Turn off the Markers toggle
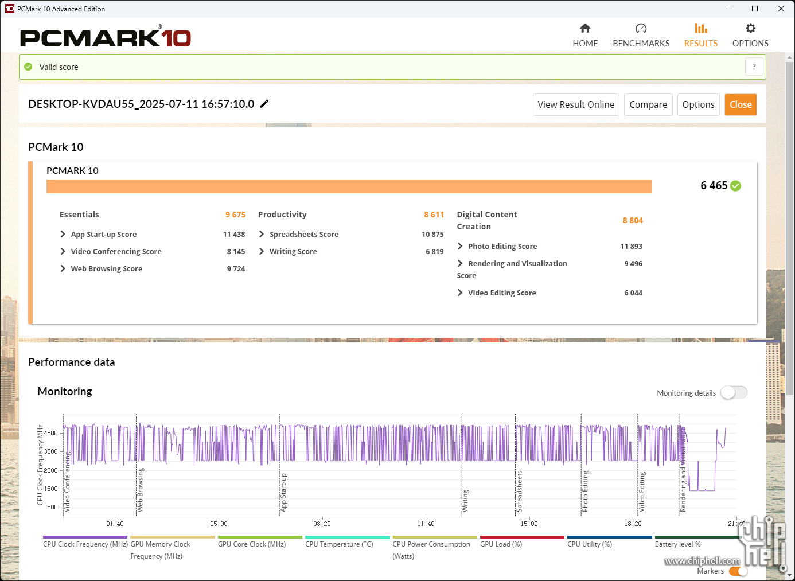The image size is (795, 581). (738, 571)
